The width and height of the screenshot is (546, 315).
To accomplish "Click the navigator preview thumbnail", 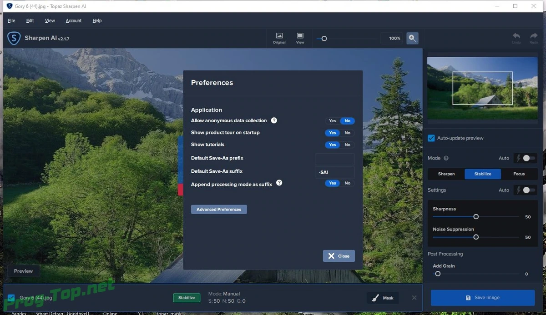I will [482, 88].
